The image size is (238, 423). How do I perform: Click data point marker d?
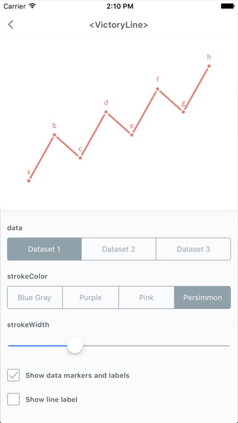point(106,112)
